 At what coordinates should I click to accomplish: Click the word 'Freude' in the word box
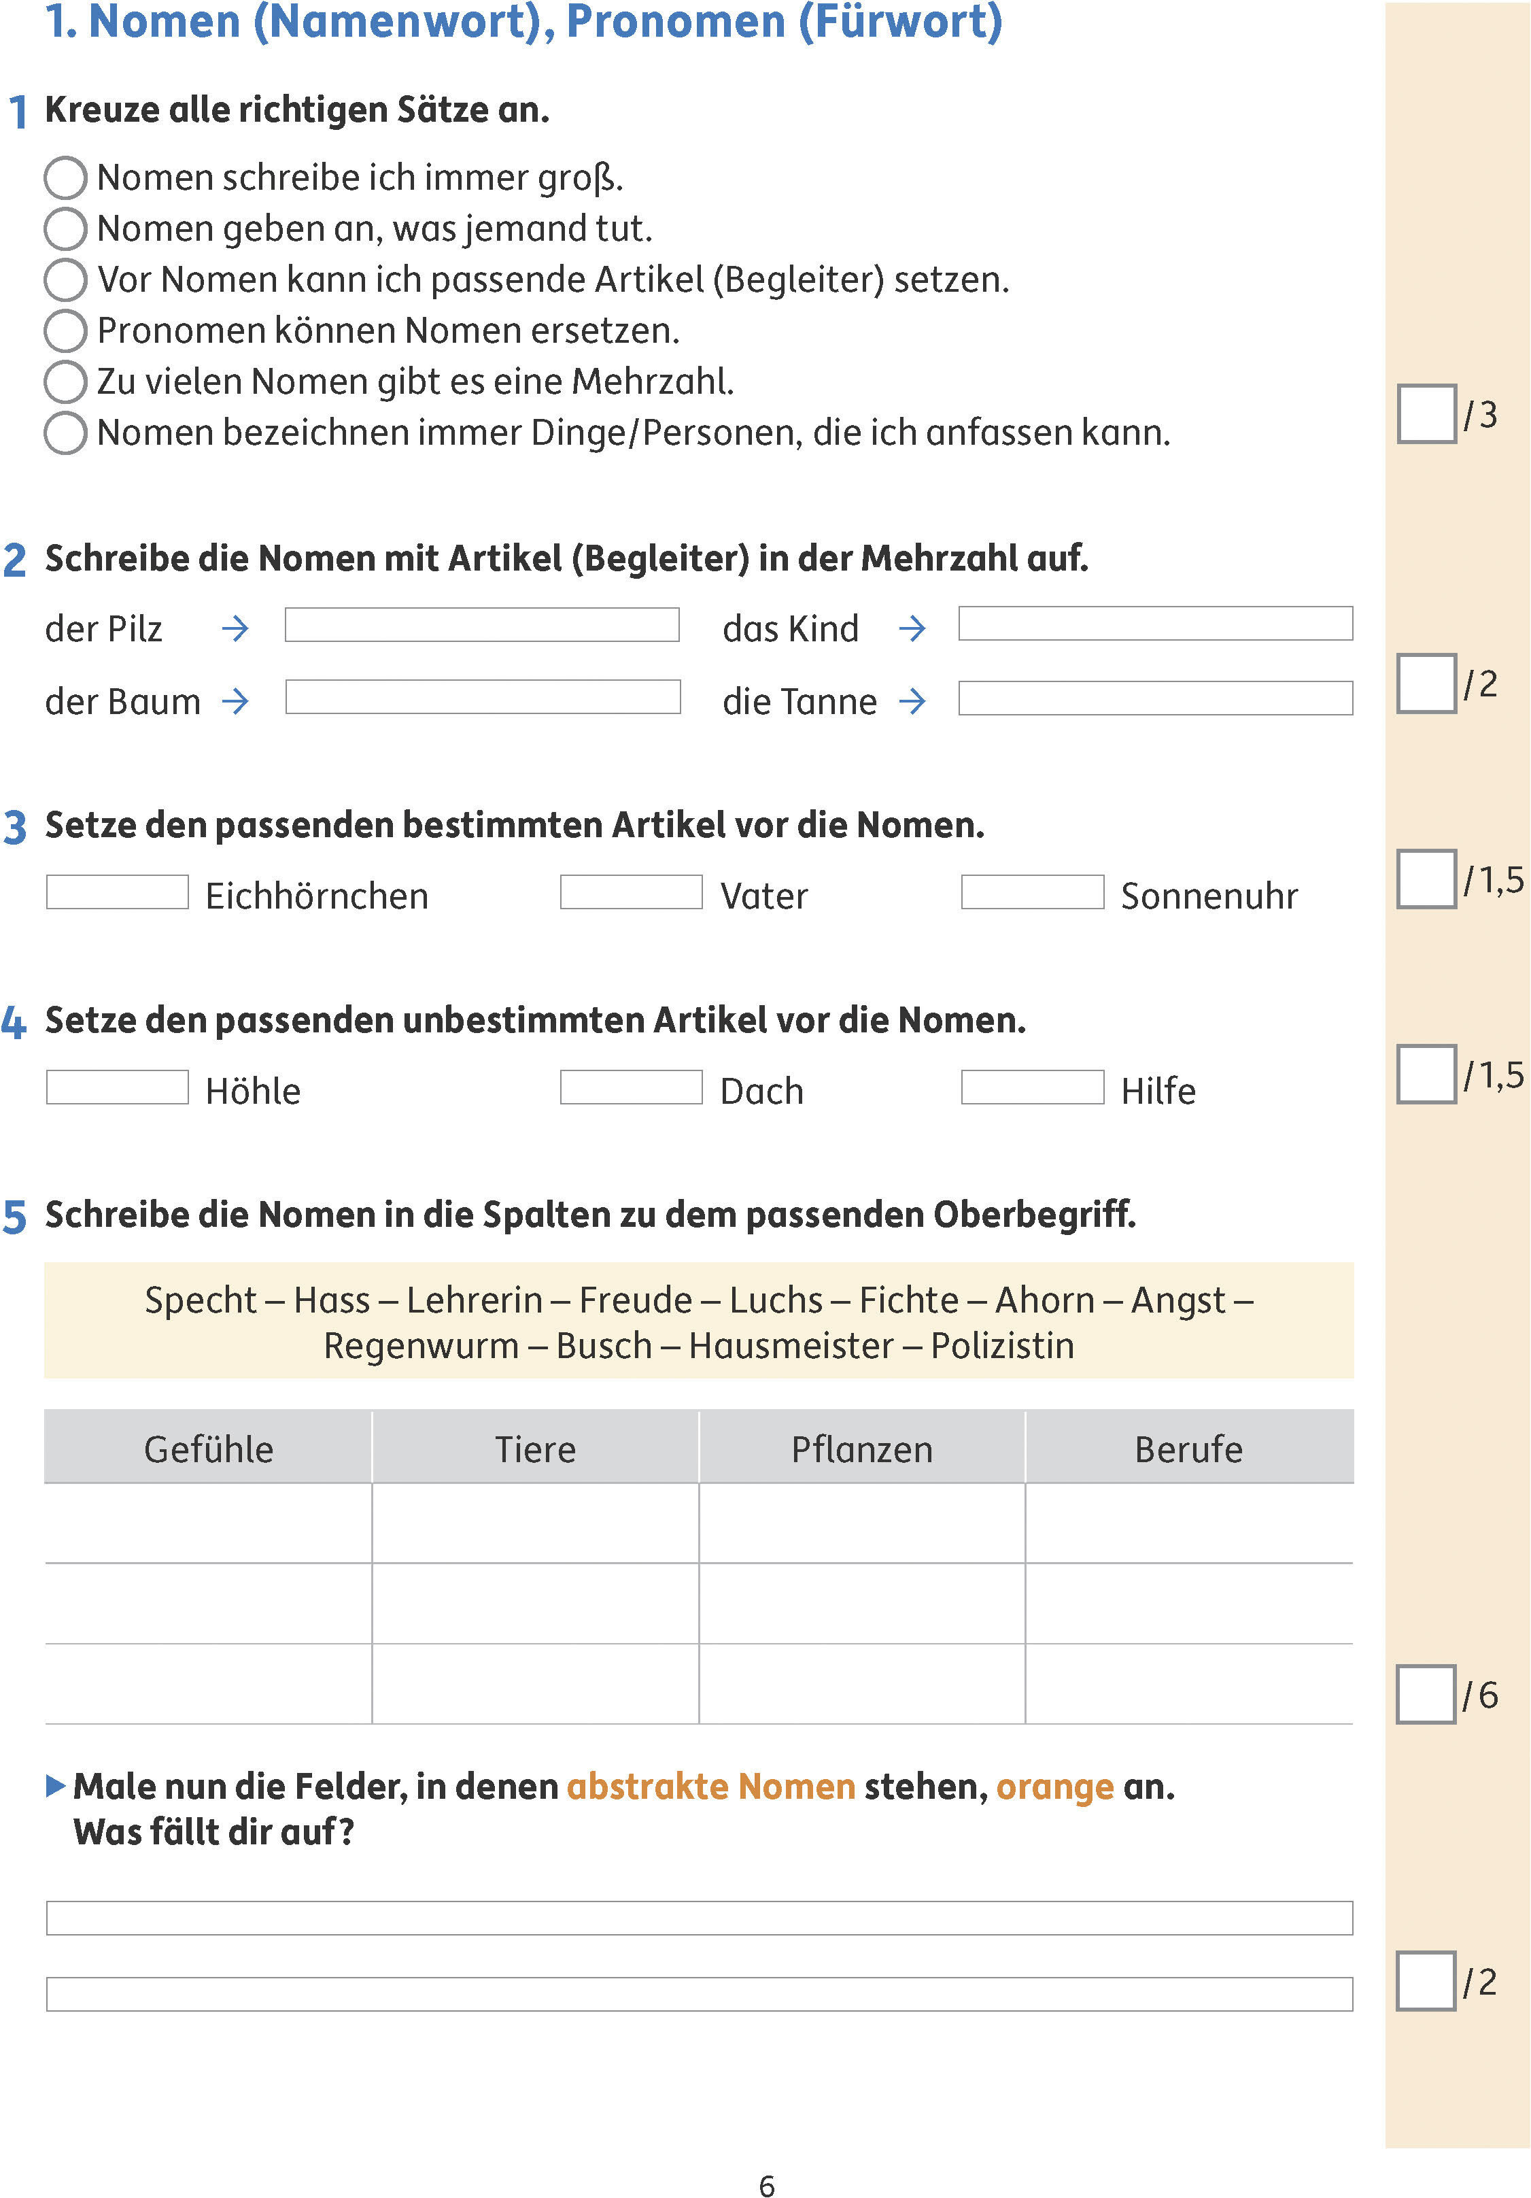636,1300
